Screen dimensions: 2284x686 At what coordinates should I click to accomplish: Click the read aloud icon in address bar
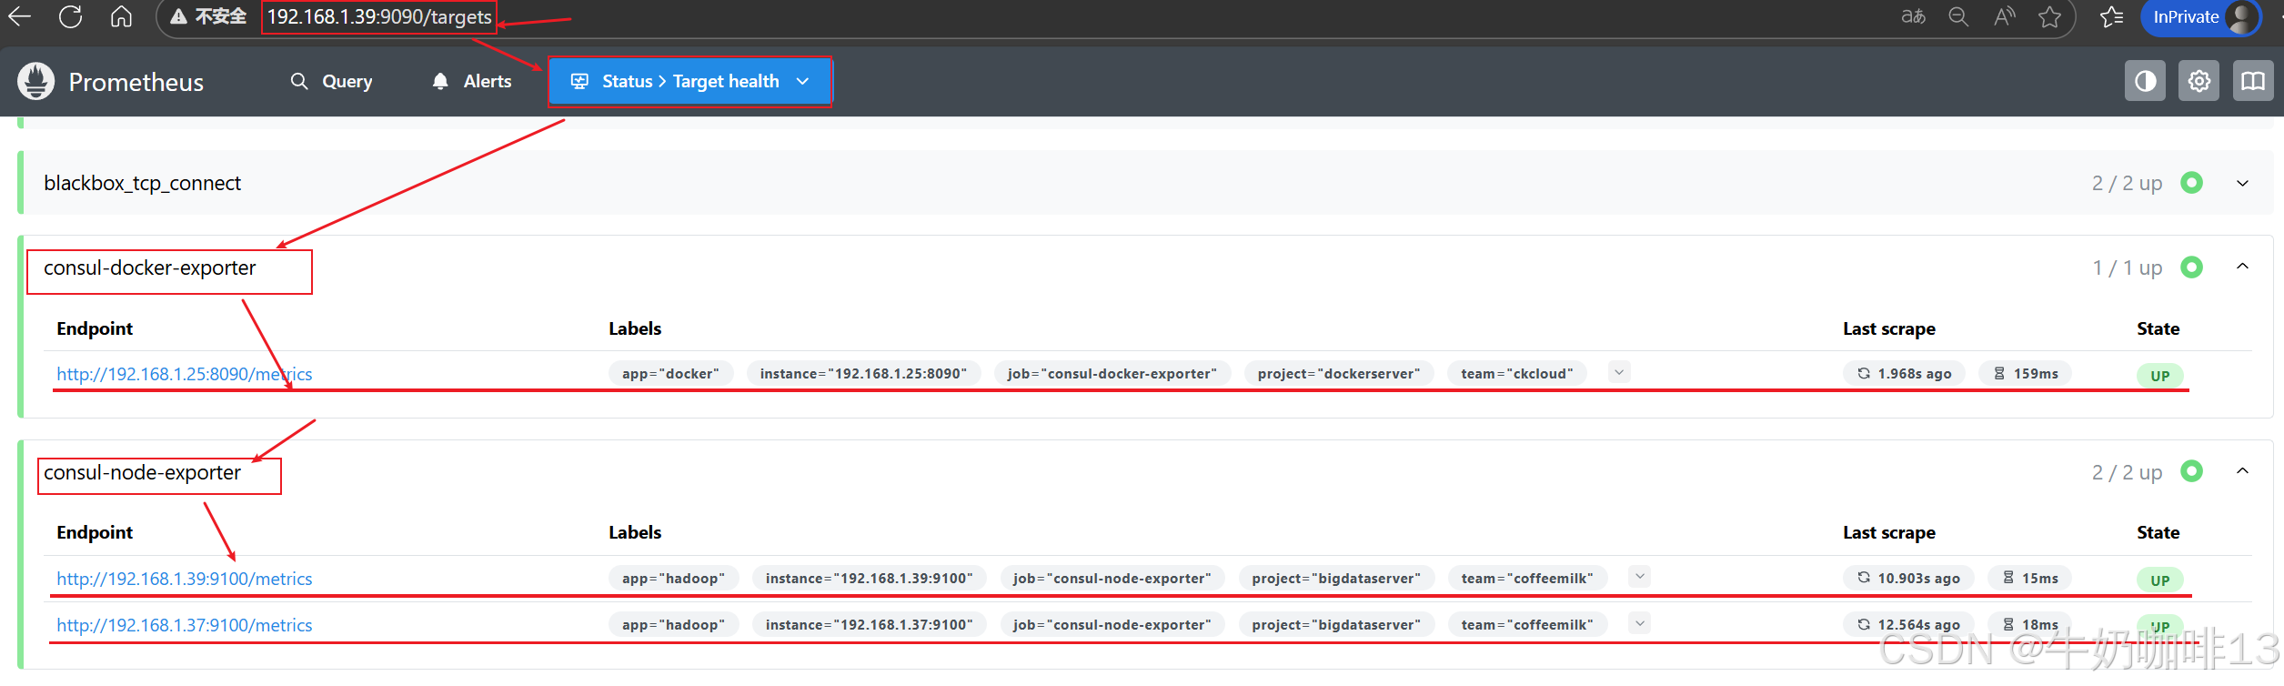coord(2004,16)
